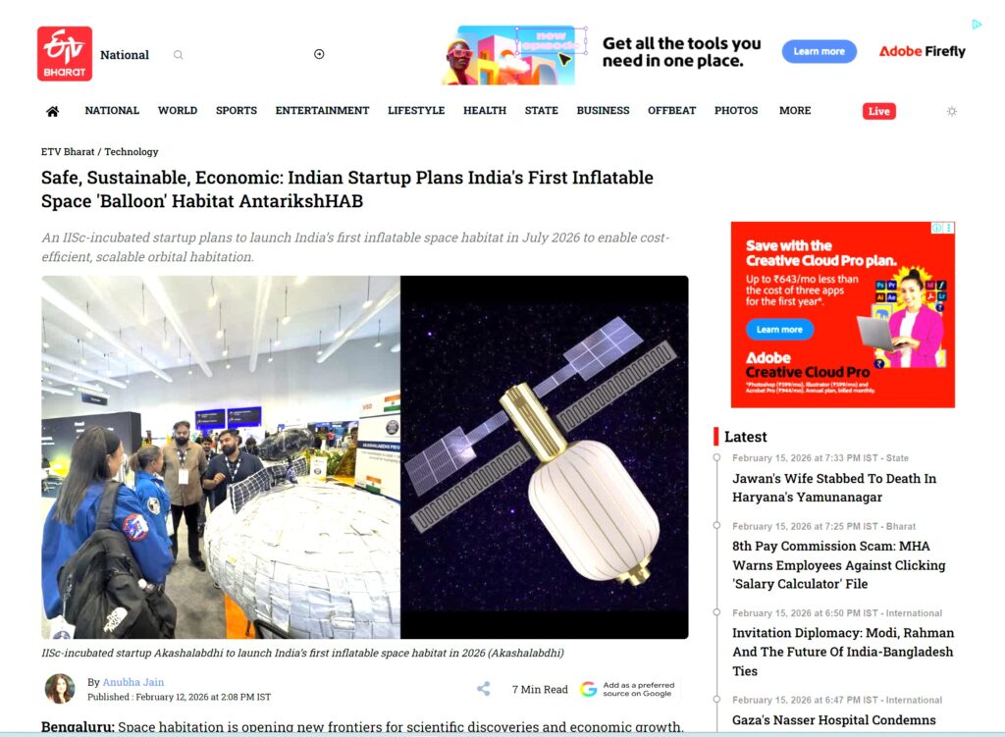Select the SPORTS menu item

pos(236,110)
